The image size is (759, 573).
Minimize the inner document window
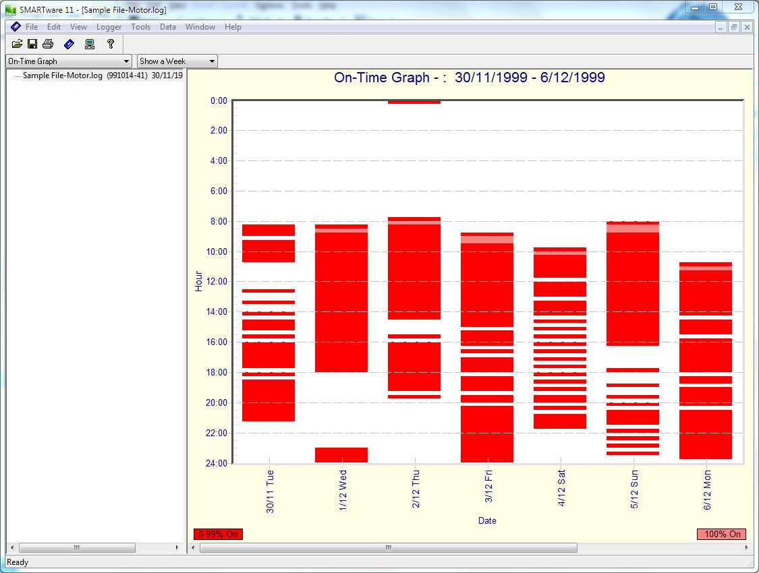(x=721, y=28)
